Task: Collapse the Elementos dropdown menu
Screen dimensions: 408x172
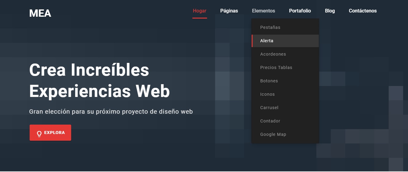Action: coord(263,11)
